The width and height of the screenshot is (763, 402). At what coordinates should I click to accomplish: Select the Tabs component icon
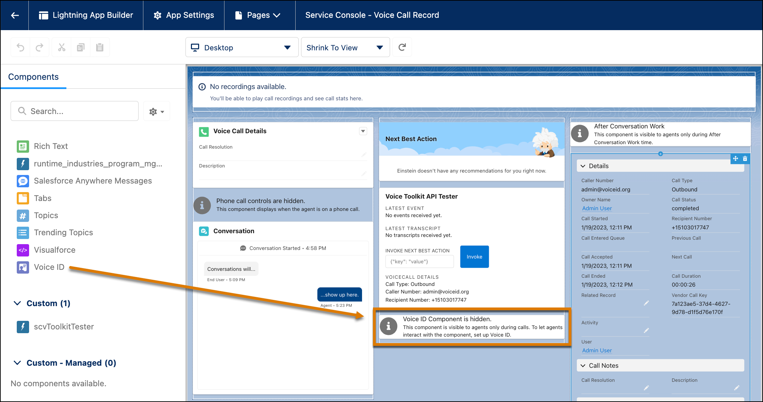pos(23,198)
